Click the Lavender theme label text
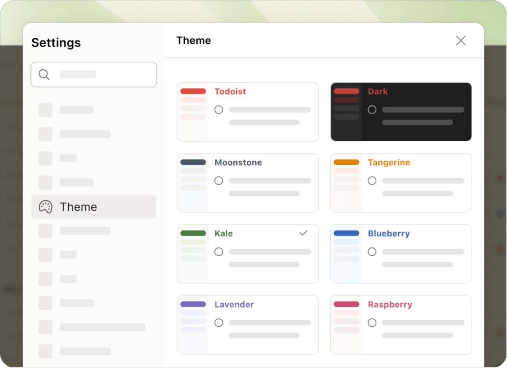The height and width of the screenshot is (368, 507). pos(234,304)
